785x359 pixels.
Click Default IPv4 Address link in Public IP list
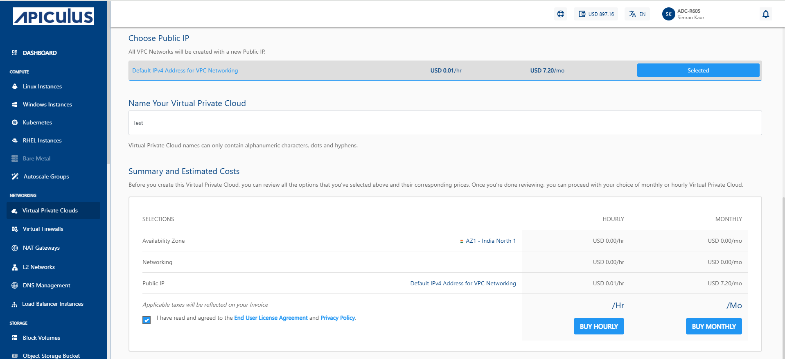point(185,70)
